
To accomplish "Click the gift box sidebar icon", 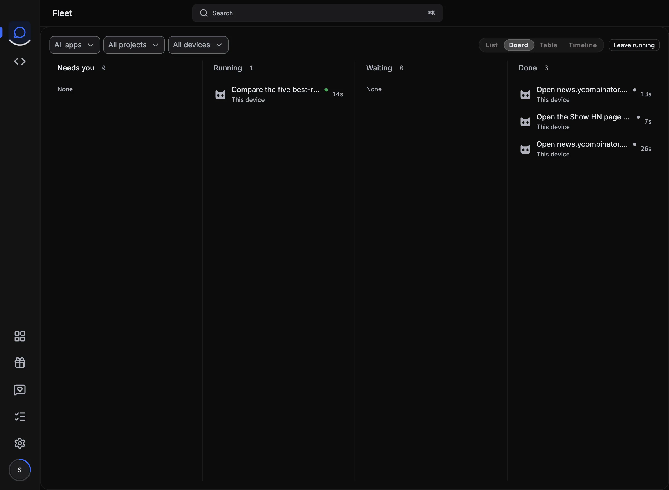I will point(20,363).
